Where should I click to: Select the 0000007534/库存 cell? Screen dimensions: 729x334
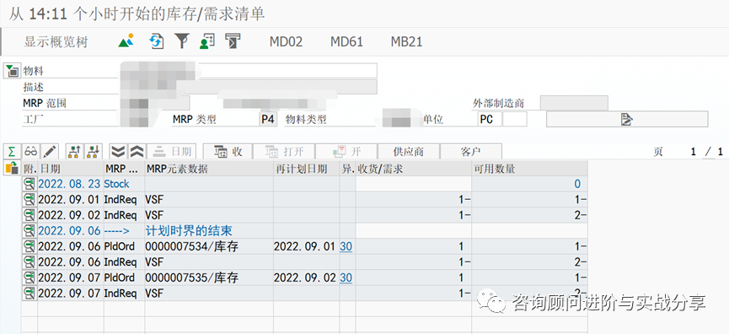click(x=209, y=246)
